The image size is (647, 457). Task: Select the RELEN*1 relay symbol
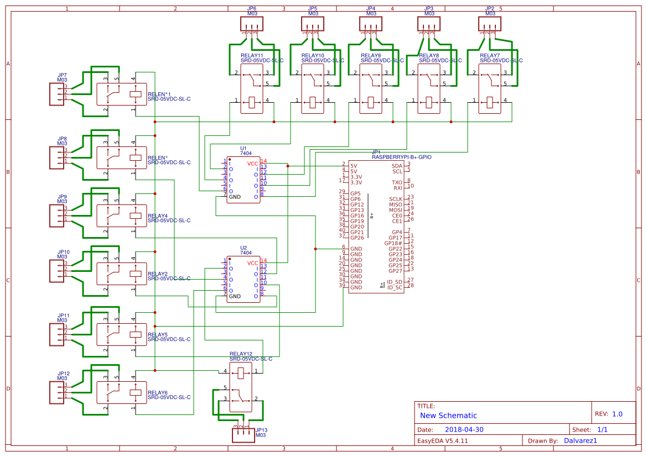121,95
